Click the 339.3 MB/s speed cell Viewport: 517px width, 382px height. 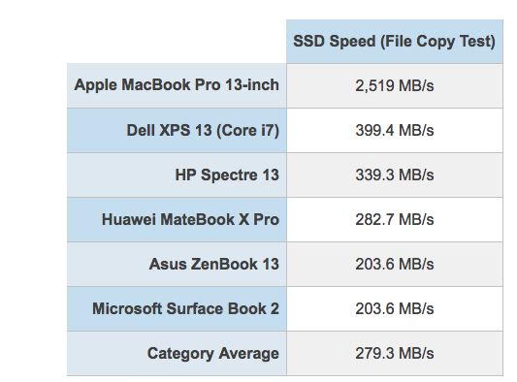point(395,175)
